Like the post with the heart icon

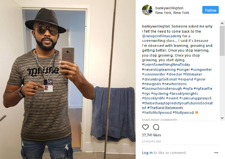click(145, 127)
